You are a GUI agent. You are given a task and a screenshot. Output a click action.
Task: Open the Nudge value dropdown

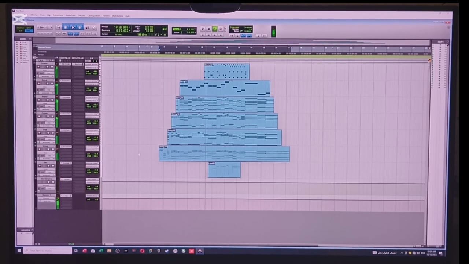point(195,32)
